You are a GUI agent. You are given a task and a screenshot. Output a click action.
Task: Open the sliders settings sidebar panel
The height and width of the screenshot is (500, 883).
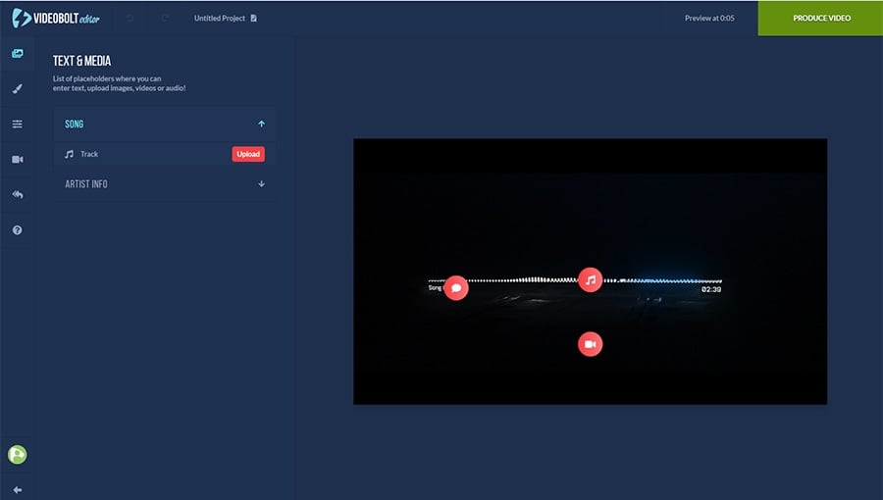click(x=18, y=125)
